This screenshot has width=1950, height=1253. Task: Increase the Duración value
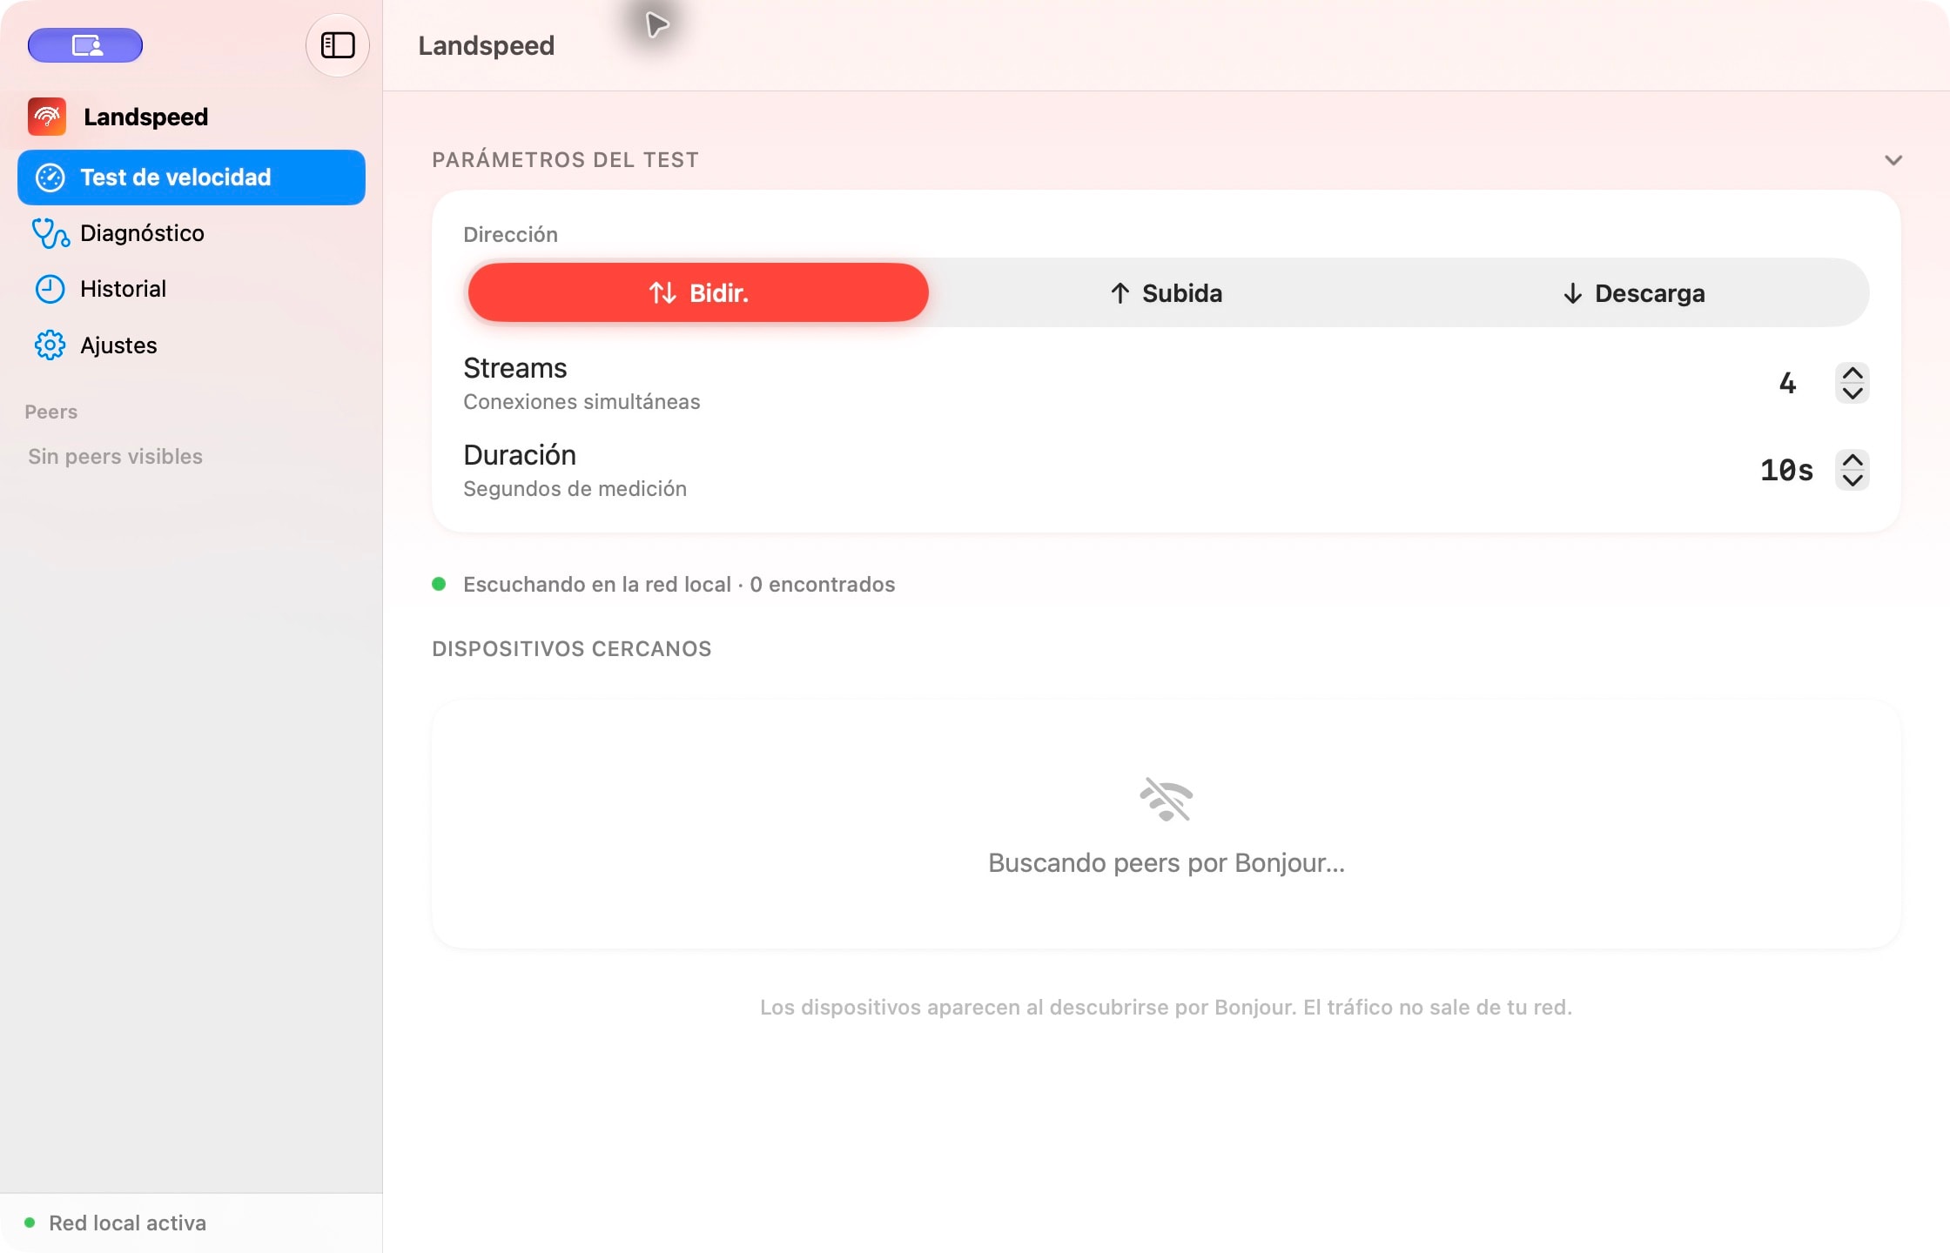coord(1852,460)
